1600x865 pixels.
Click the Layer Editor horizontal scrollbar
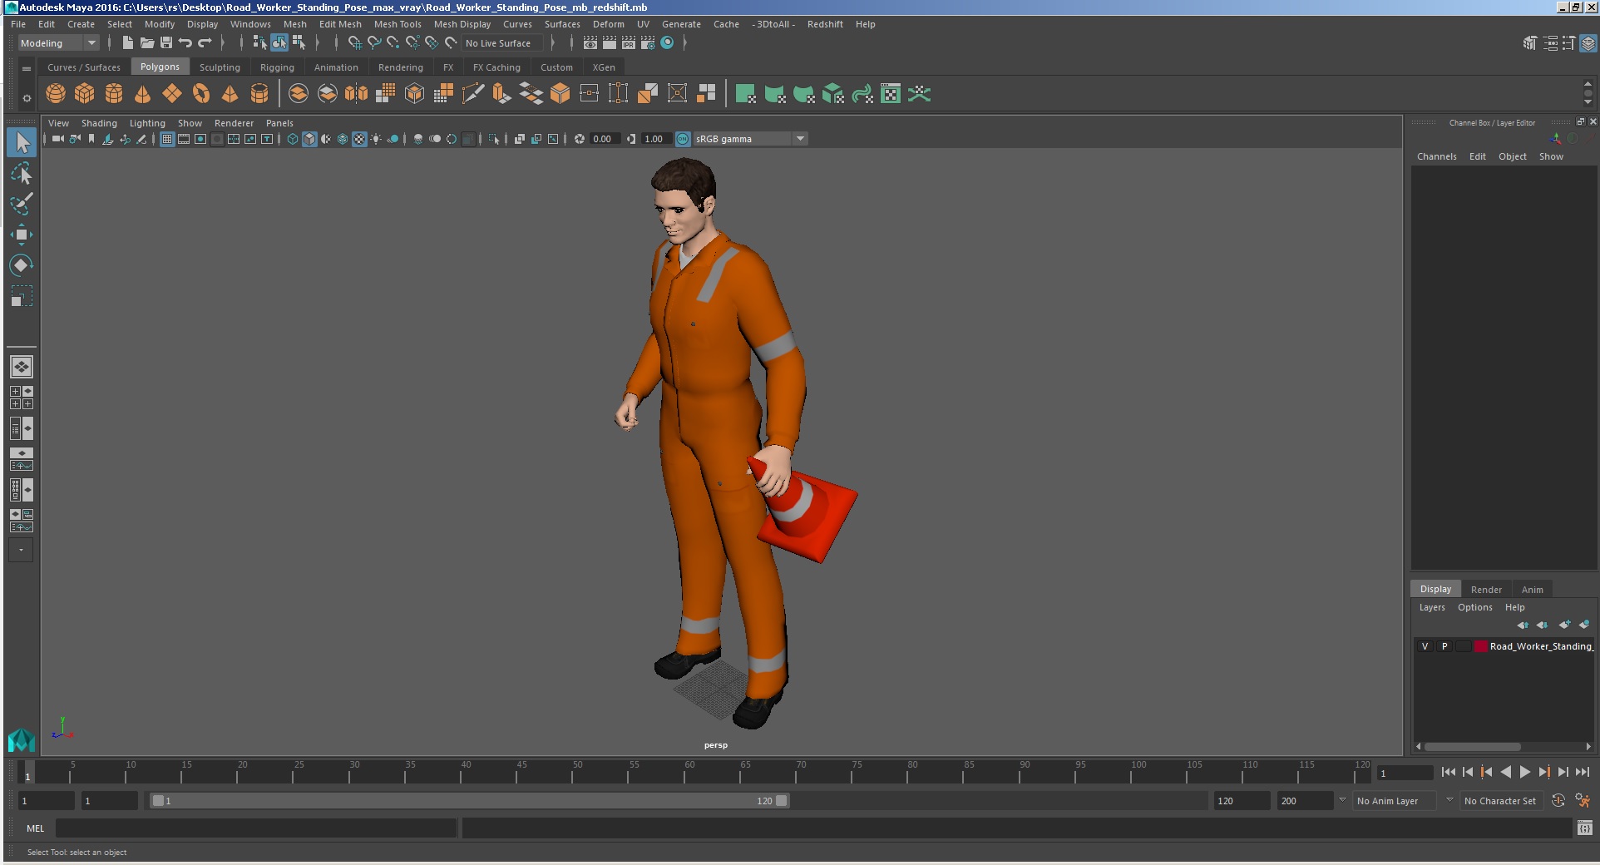click(1472, 746)
